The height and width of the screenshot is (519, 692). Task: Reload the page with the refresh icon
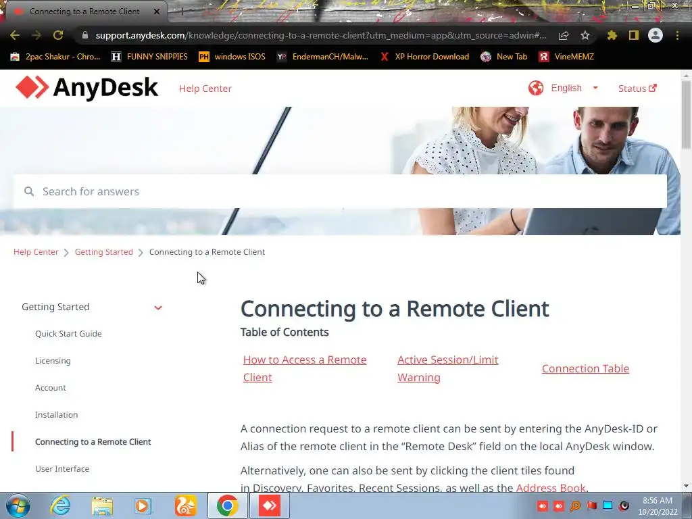[x=58, y=35]
